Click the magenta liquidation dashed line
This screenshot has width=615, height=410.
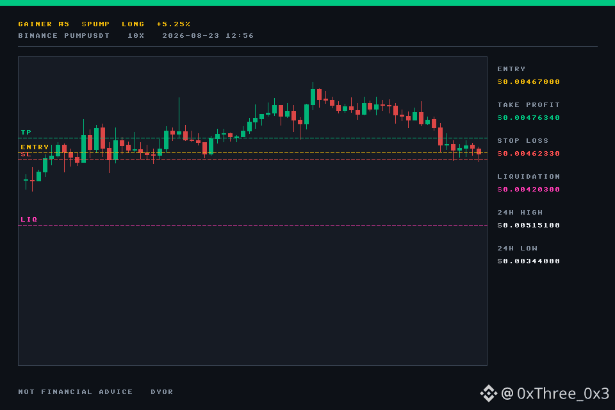(x=252, y=225)
